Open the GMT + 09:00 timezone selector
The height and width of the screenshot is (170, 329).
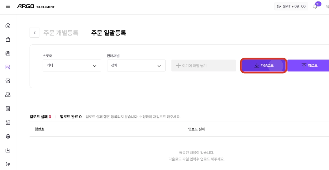point(291,6)
